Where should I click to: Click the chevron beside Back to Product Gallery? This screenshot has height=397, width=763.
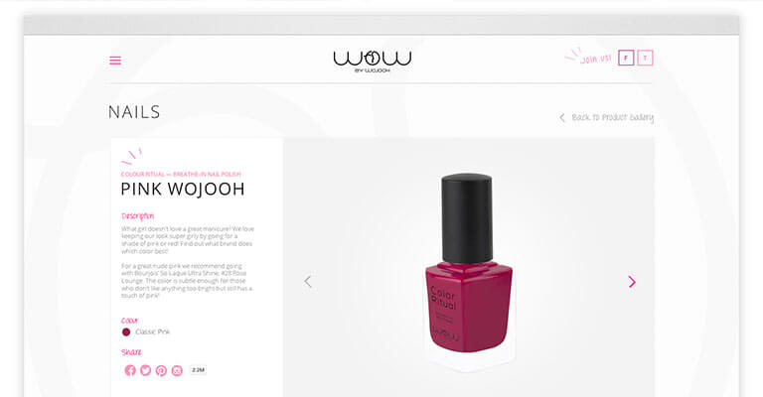pyautogui.click(x=562, y=117)
